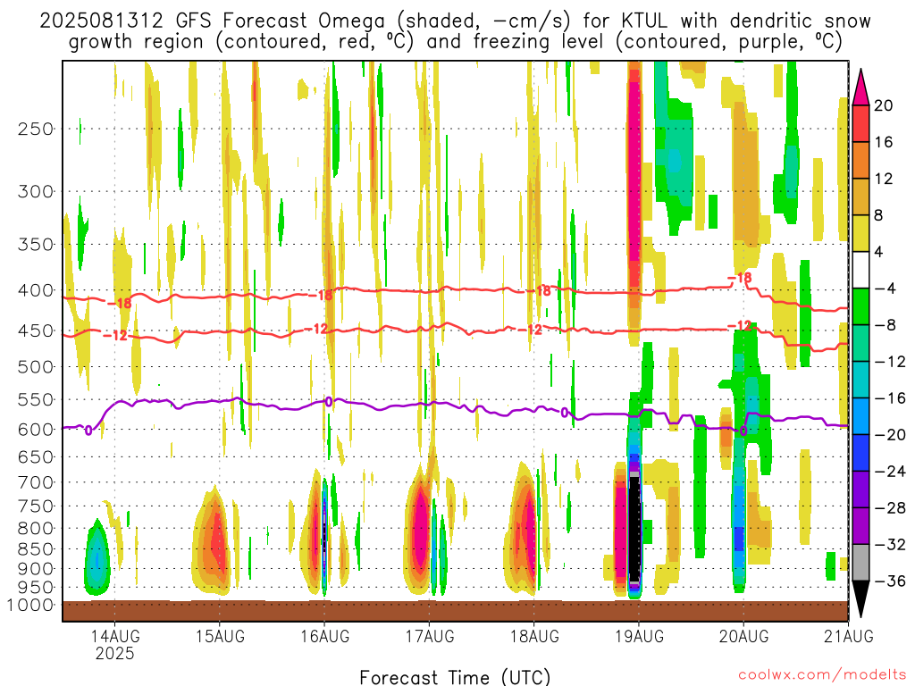Click the black downward arrow below the color scale
This screenshot has height=686, width=915.
coord(860,599)
